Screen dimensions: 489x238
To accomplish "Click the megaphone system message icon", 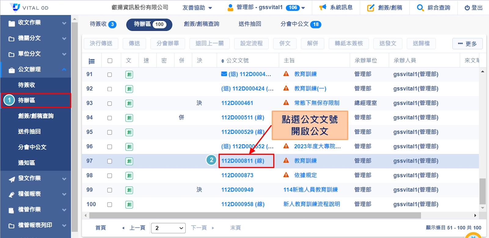I will 323,8.
